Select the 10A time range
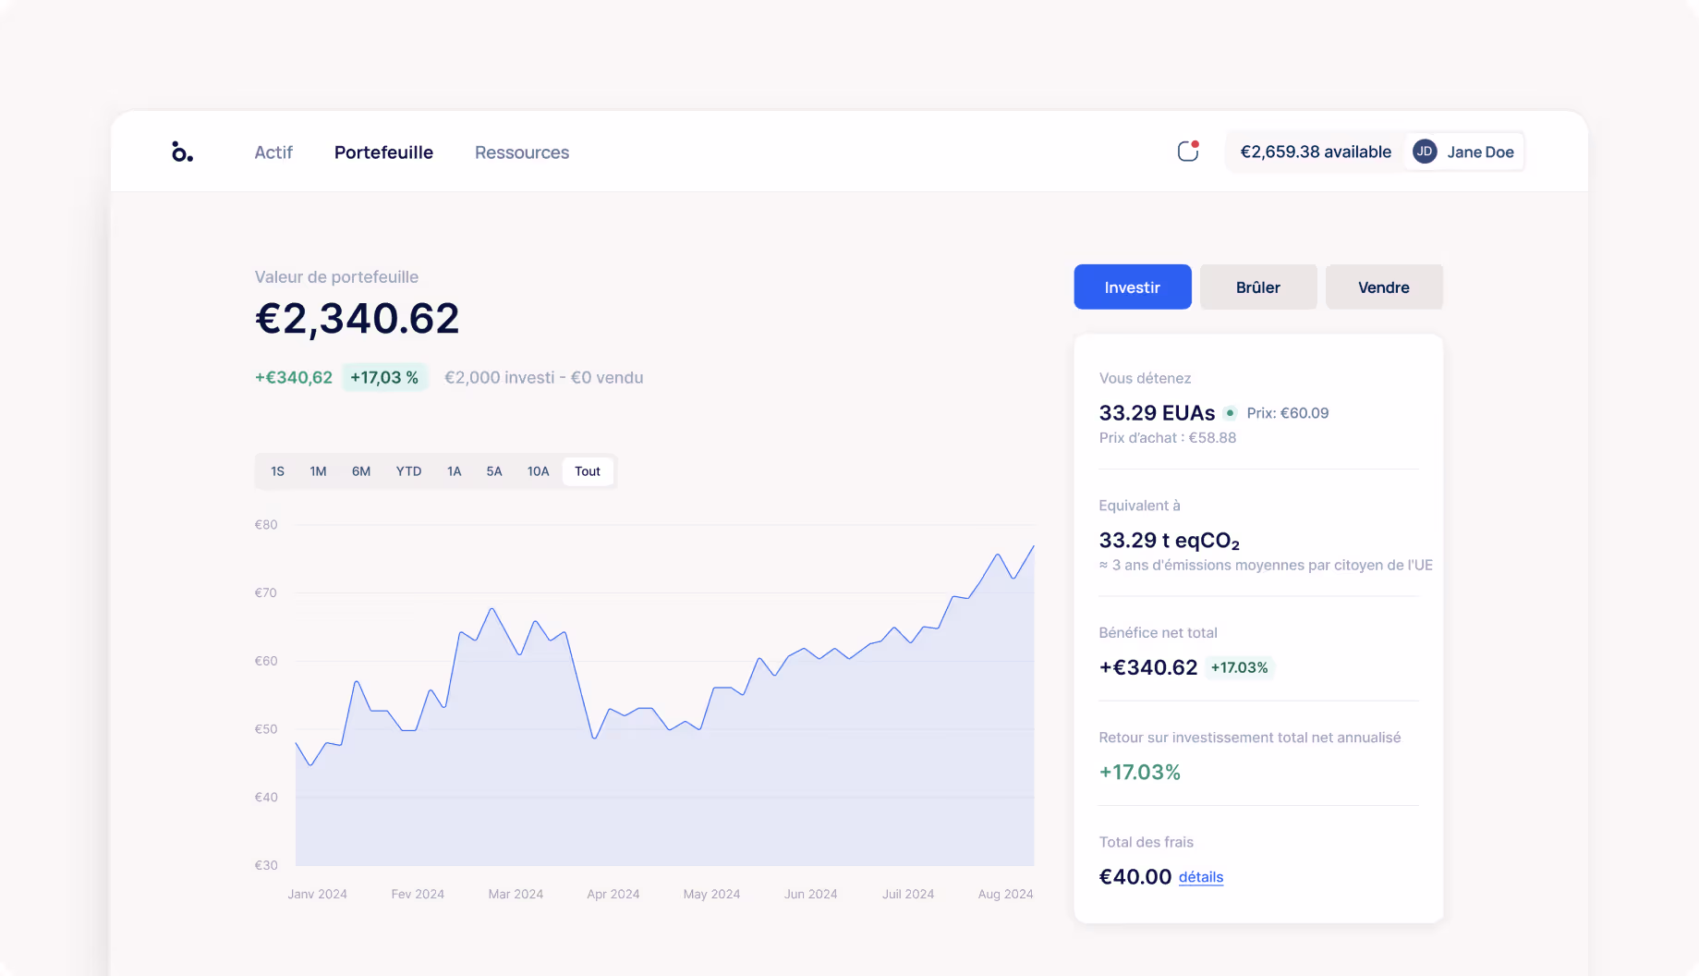Image resolution: width=1699 pixels, height=976 pixels. [538, 471]
